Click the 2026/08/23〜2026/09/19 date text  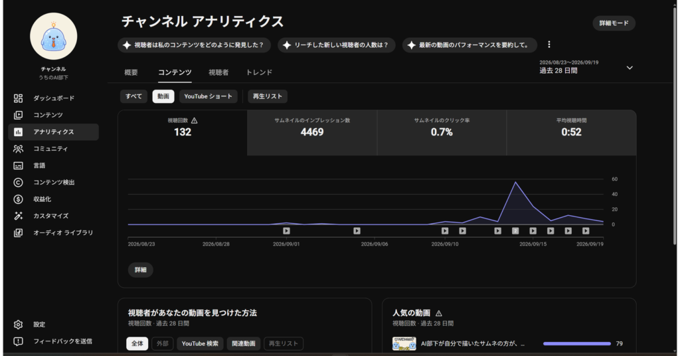(568, 62)
